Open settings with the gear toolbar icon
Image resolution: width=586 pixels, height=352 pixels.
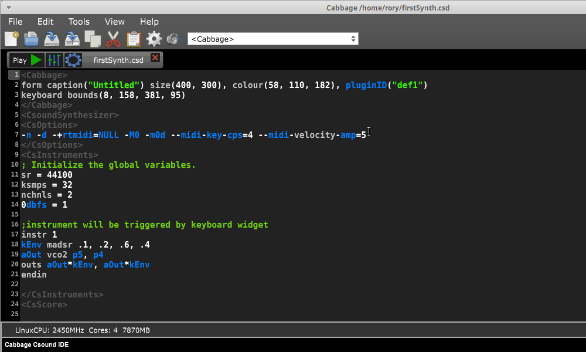pyautogui.click(x=154, y=39)
